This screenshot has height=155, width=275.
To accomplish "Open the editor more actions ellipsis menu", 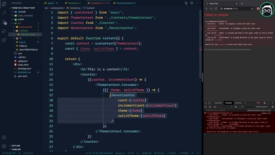I will tap(197, 3).
